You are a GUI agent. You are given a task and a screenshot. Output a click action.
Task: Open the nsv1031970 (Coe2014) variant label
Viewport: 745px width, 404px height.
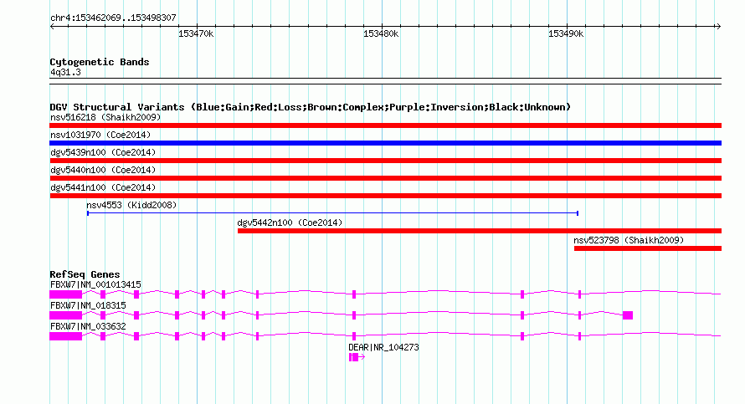coord(100,135)
